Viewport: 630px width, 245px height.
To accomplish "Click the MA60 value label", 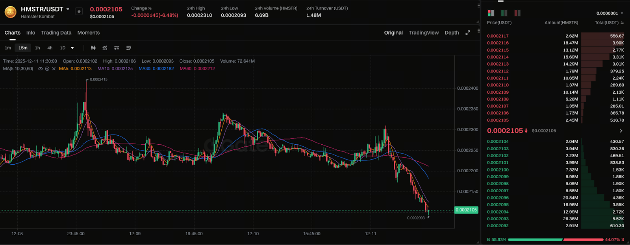I will tap(197, 68).
